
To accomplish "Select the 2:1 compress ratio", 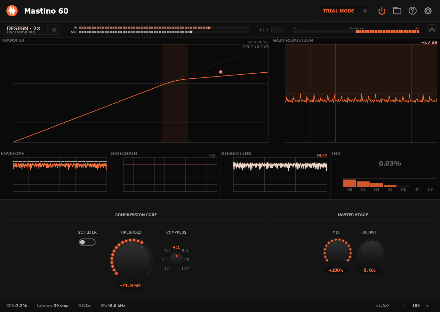I will (164, 260).
